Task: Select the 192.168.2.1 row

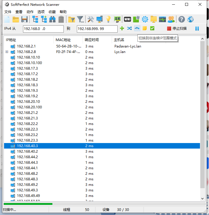Action: coord(102,46)
